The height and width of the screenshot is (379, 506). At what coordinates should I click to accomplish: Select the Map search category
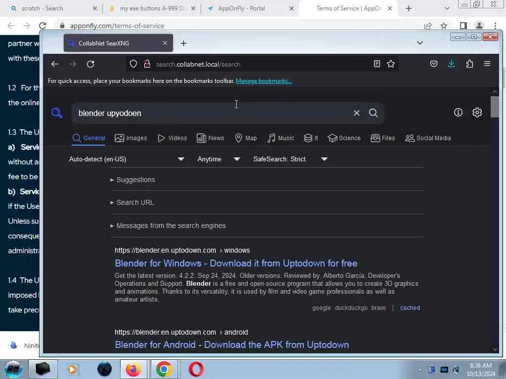246,138
